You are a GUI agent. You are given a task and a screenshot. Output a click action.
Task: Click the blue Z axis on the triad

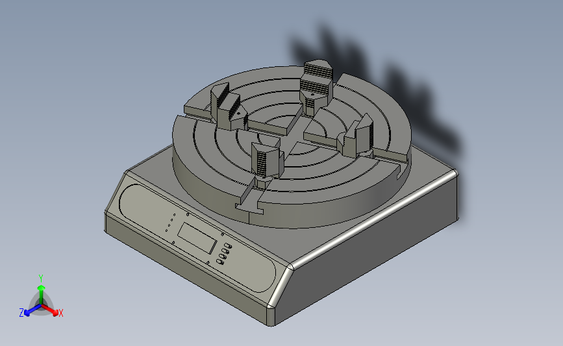32,311
